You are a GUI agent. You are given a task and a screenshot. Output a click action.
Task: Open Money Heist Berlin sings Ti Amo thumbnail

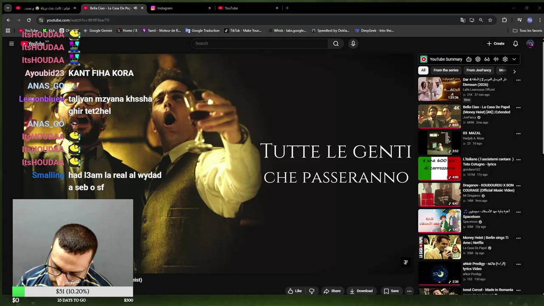point(439,247)
